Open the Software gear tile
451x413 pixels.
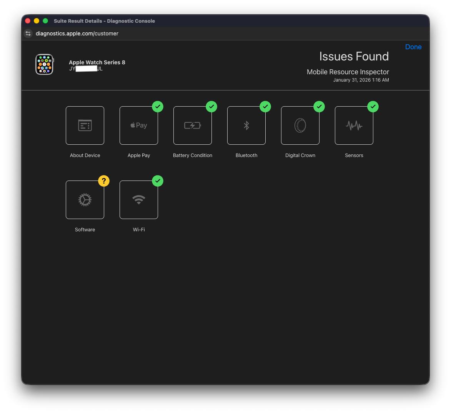pos(85,200)
